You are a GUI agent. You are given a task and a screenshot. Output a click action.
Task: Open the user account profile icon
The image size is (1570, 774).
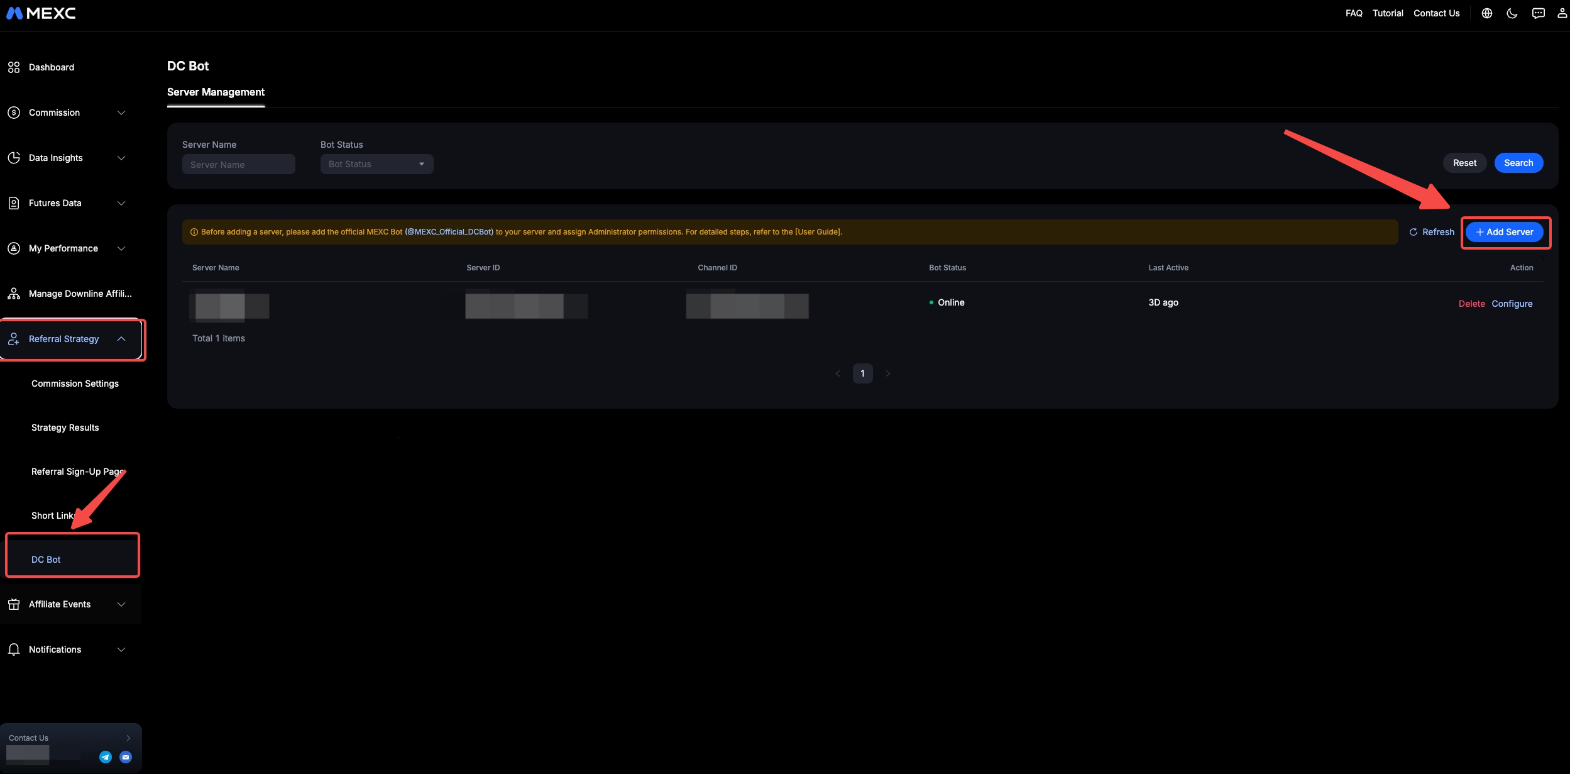point(1562,13)
